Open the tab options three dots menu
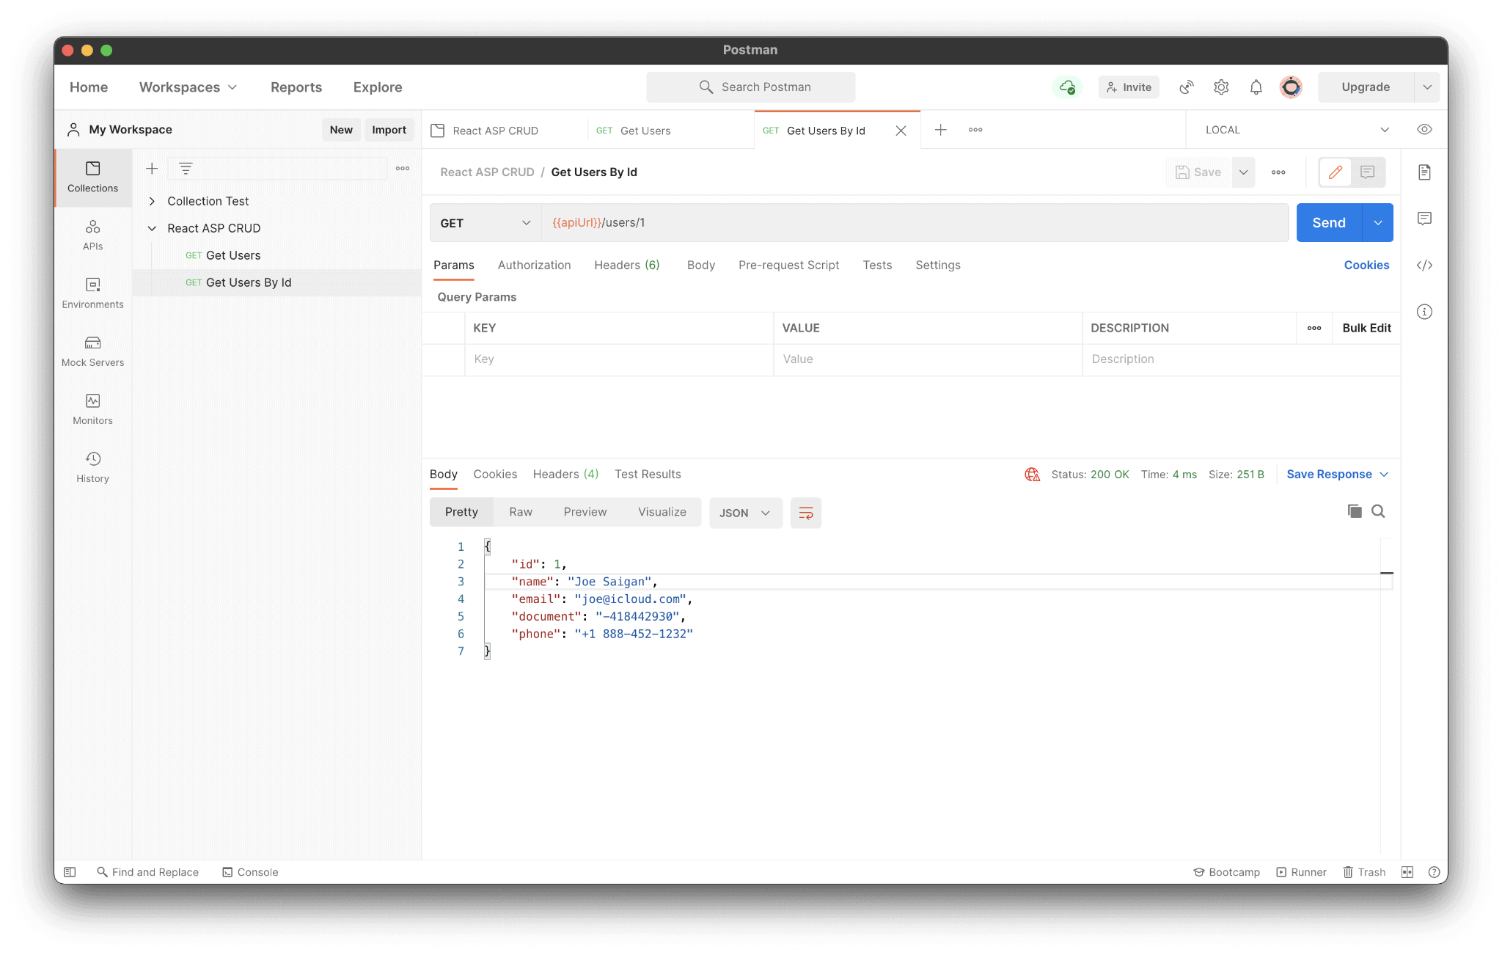The width and height of the screenshot is (1502, 955). pos(975,130)
